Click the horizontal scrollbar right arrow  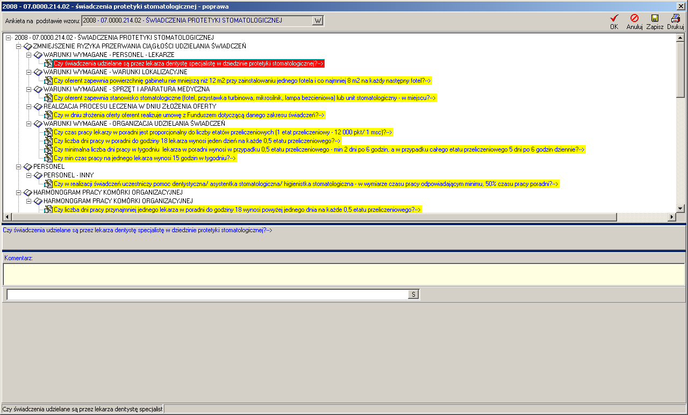671,217
